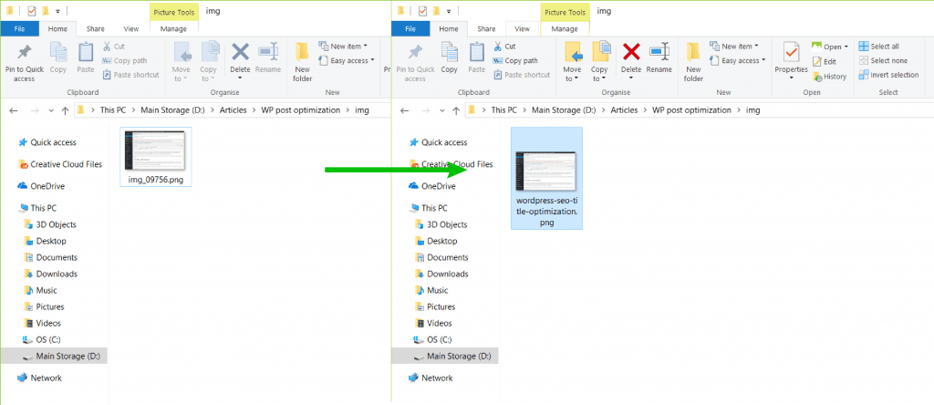Open the Share tab in left window

[x=95, y=28]
